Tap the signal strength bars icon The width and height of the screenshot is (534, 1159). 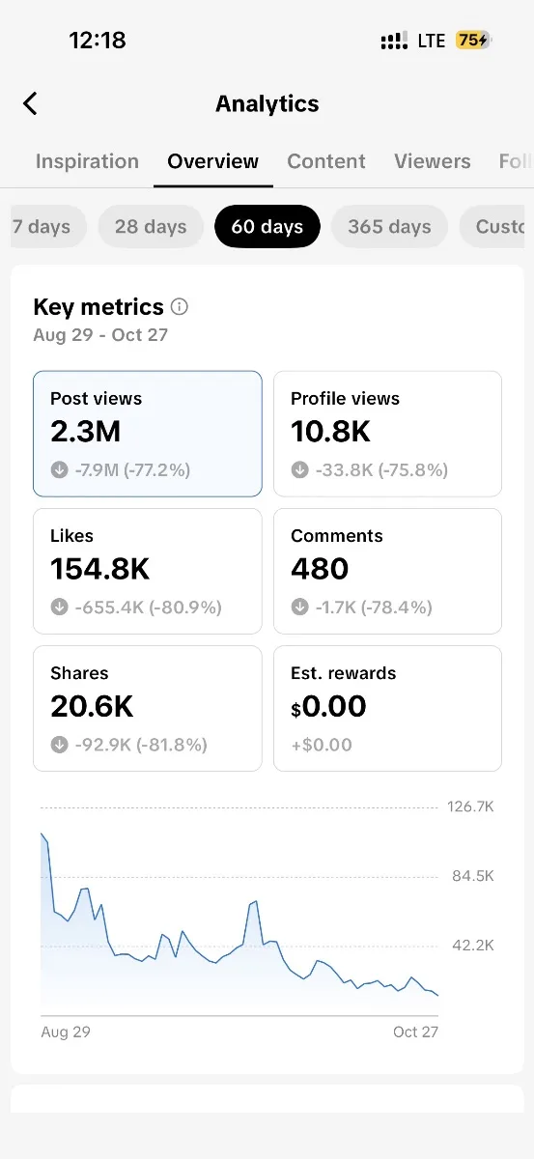394,42
